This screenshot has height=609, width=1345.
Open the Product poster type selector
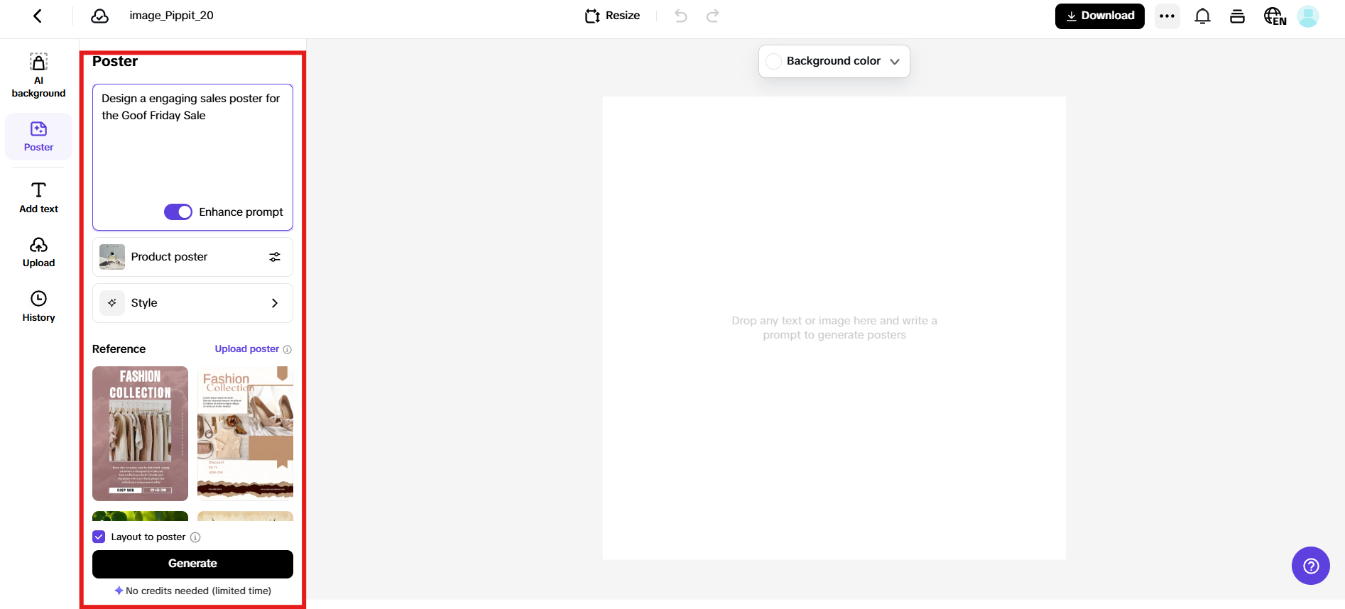pyautogui.click(x=192, y=257)
